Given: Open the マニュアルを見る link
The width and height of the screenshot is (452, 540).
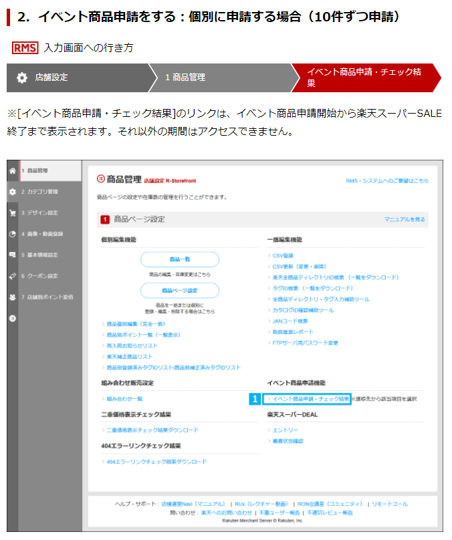Looking at the screenshot, I should [x=405, y=219].
